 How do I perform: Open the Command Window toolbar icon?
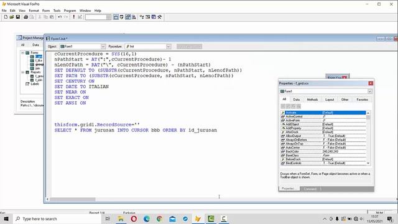116,17
